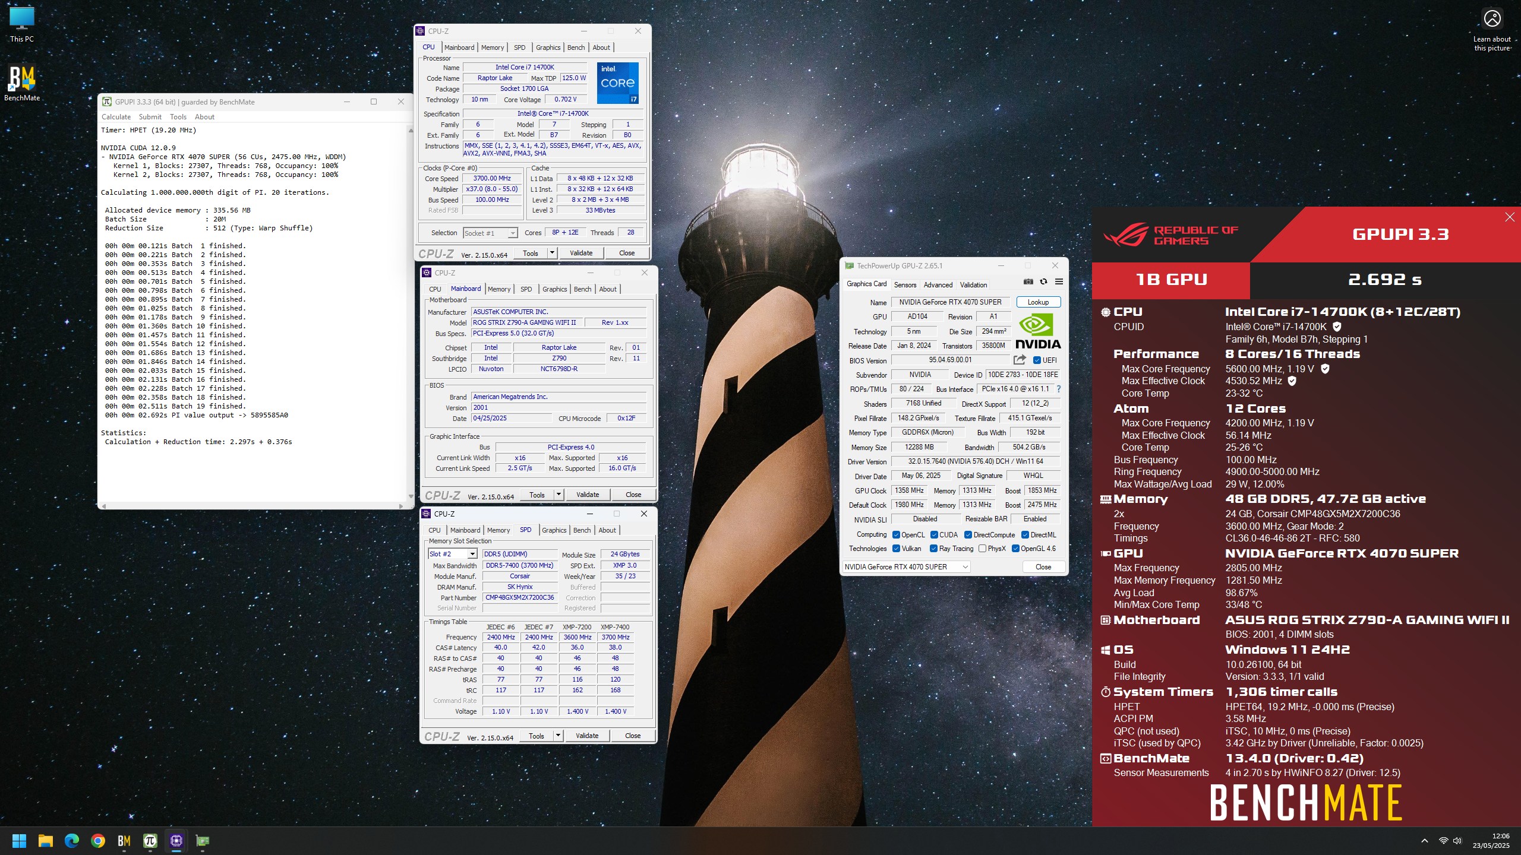Click Validate in CPU-Z Mainboard window

(x=588, y=495)
